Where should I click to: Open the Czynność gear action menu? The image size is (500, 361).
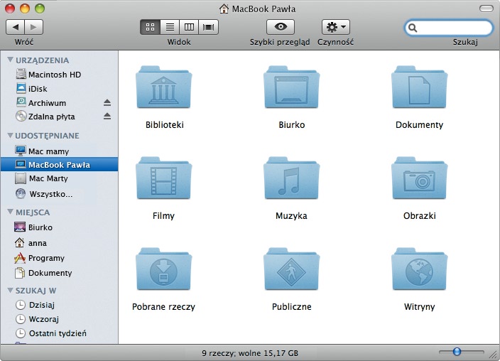coord(336,27)
